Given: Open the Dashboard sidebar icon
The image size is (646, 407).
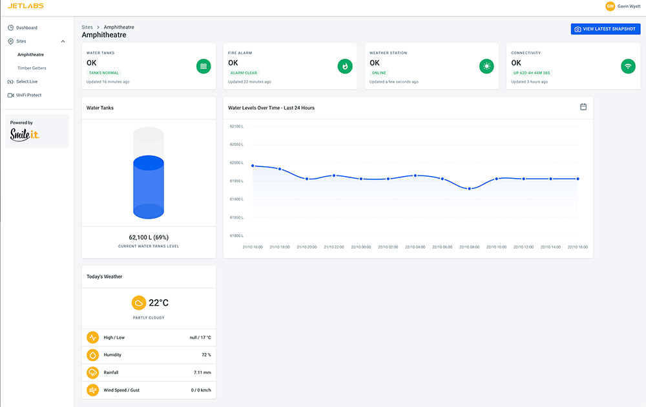Looking at the screenshot, I should coord(11,28).
